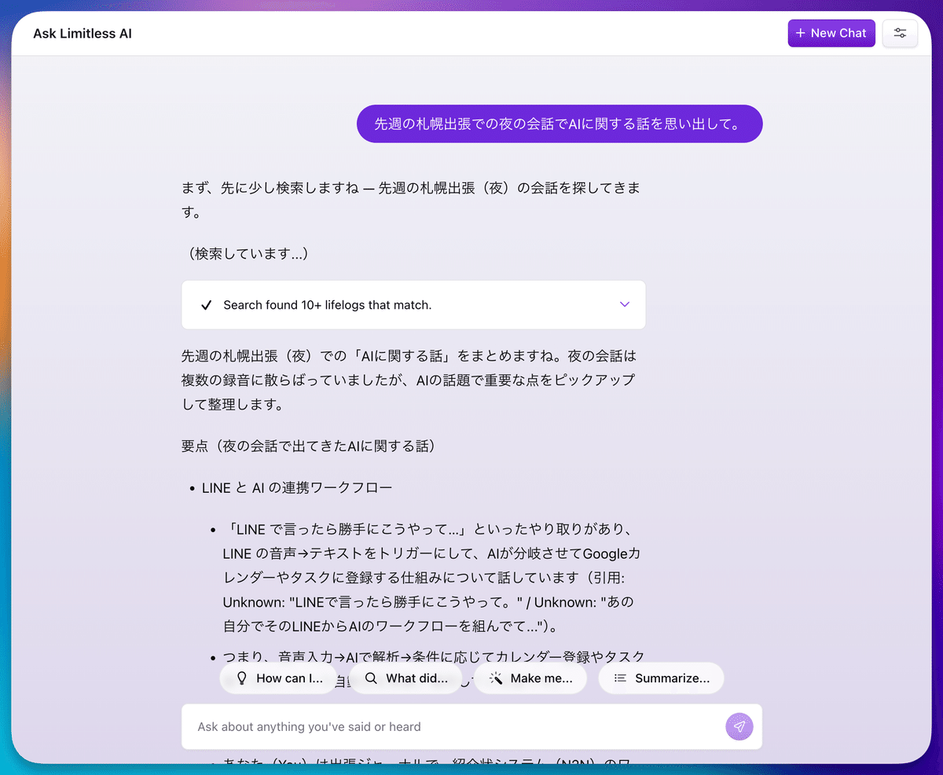Click the 'Ask Limitless AI' header title
The width and height of the screenshot is (943, 775).
pyautogui.click(x=83, y=34)
